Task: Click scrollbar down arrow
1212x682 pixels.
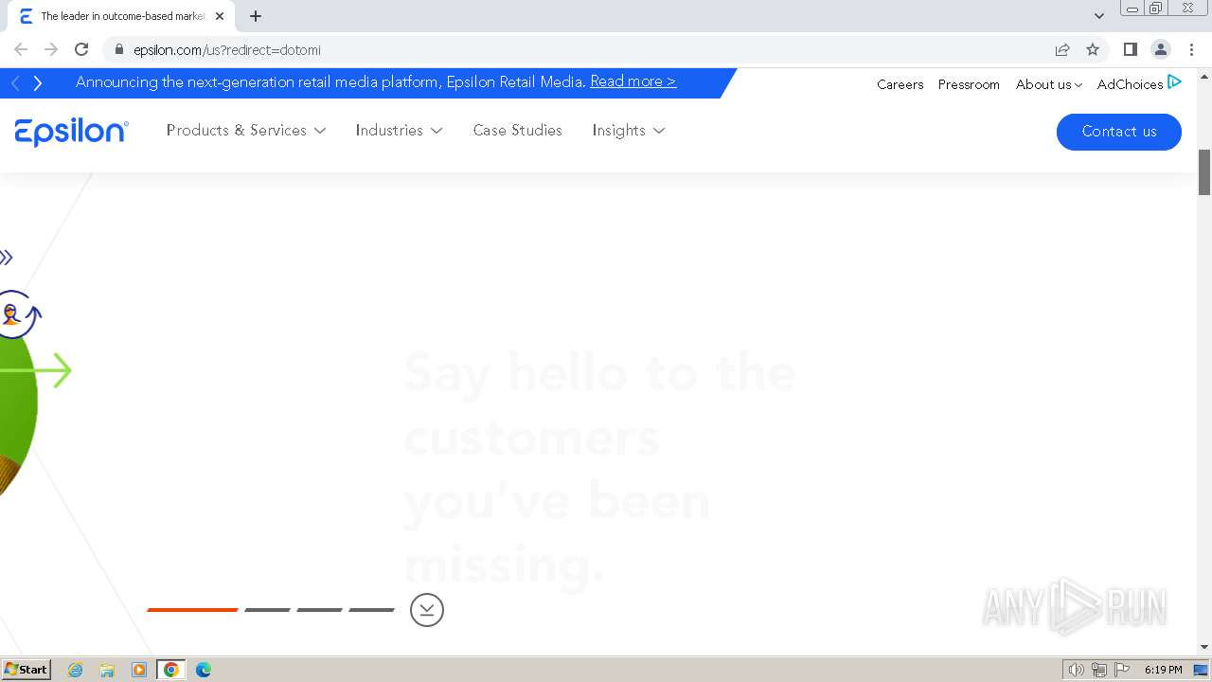Action: (x=1204, y=647)
